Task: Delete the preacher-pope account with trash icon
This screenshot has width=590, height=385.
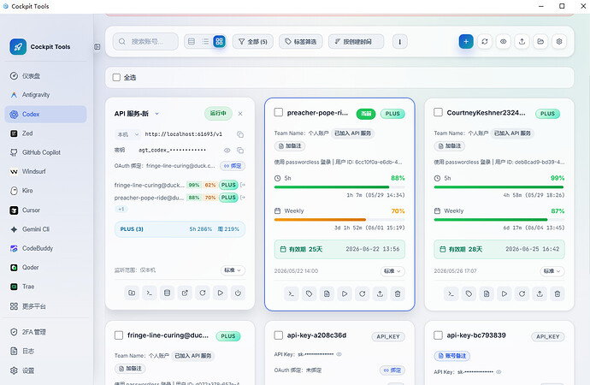Action: point(398,293)
